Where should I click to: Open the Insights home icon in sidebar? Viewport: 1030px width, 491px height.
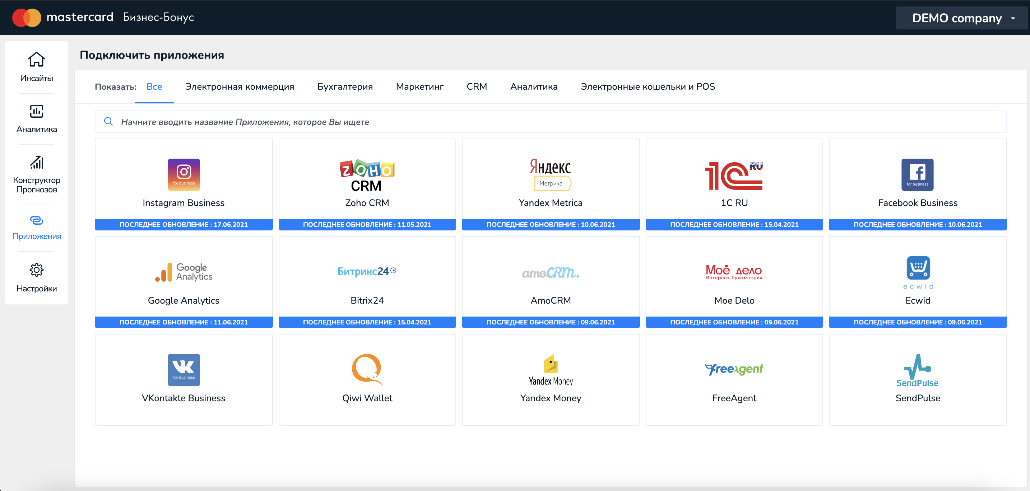pos(36,60)
